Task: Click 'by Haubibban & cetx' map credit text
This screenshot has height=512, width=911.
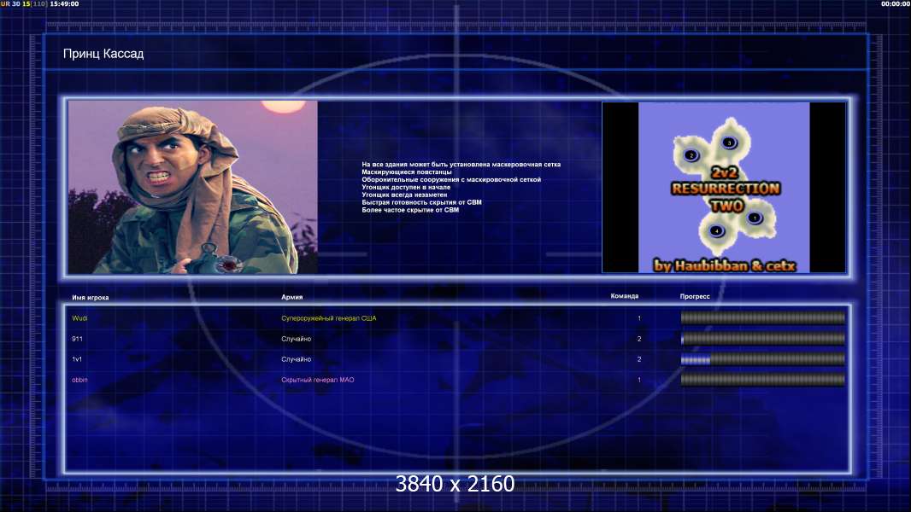Action: point(725,265)
